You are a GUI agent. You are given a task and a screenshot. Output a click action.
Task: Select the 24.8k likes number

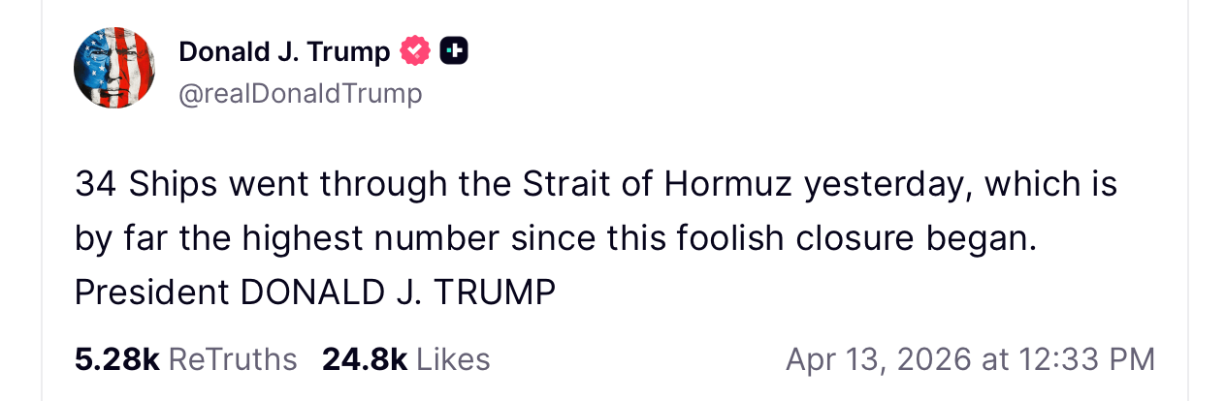pos(365,359)
